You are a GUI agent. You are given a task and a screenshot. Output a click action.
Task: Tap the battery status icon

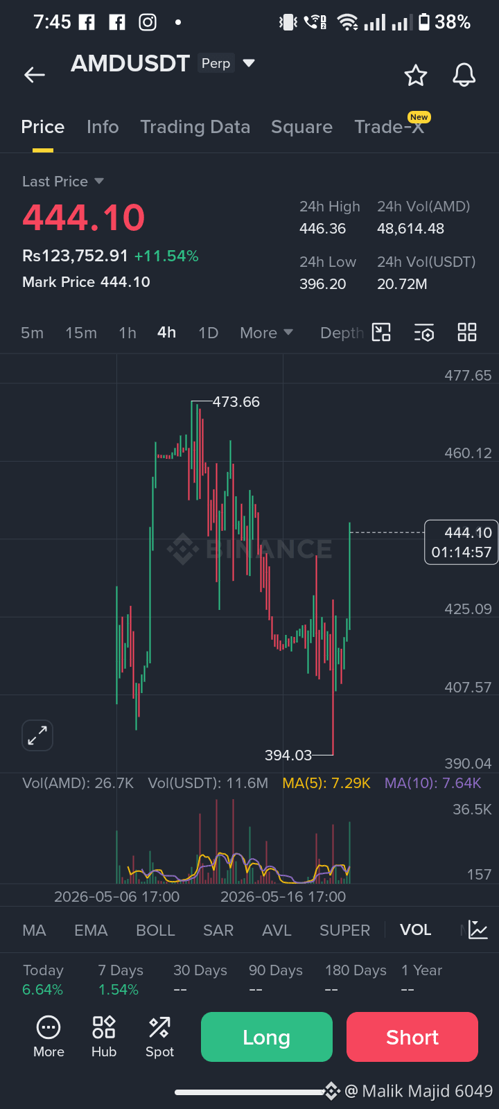click(423, 22)
